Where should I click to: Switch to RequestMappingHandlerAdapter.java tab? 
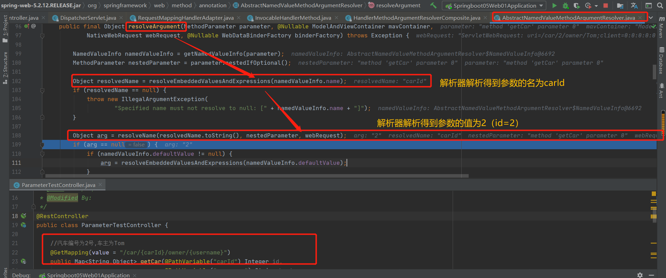[x=186, y=18]
